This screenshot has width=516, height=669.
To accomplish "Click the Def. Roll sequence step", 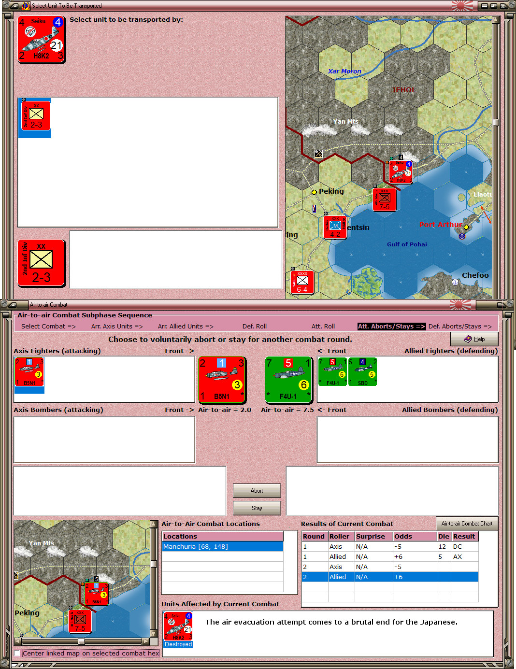I will pos(255,327).
